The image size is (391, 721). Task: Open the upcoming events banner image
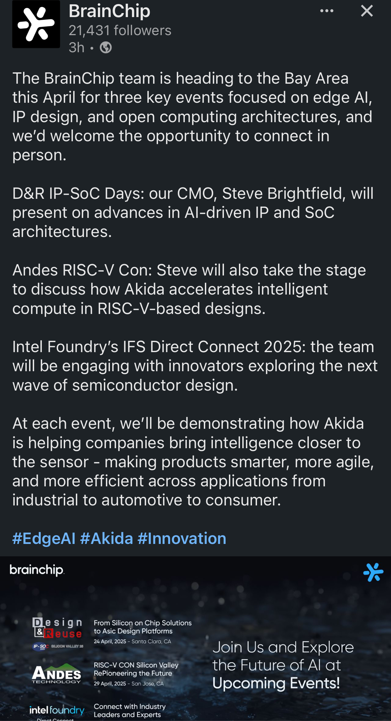(x=195, y=639)
